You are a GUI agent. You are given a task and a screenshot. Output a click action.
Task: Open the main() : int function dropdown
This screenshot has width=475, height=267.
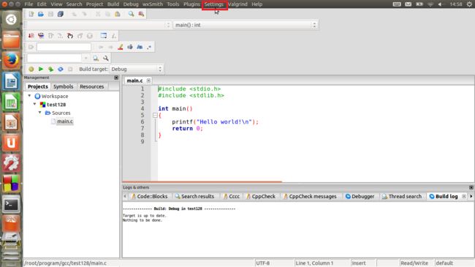(246, 25)
